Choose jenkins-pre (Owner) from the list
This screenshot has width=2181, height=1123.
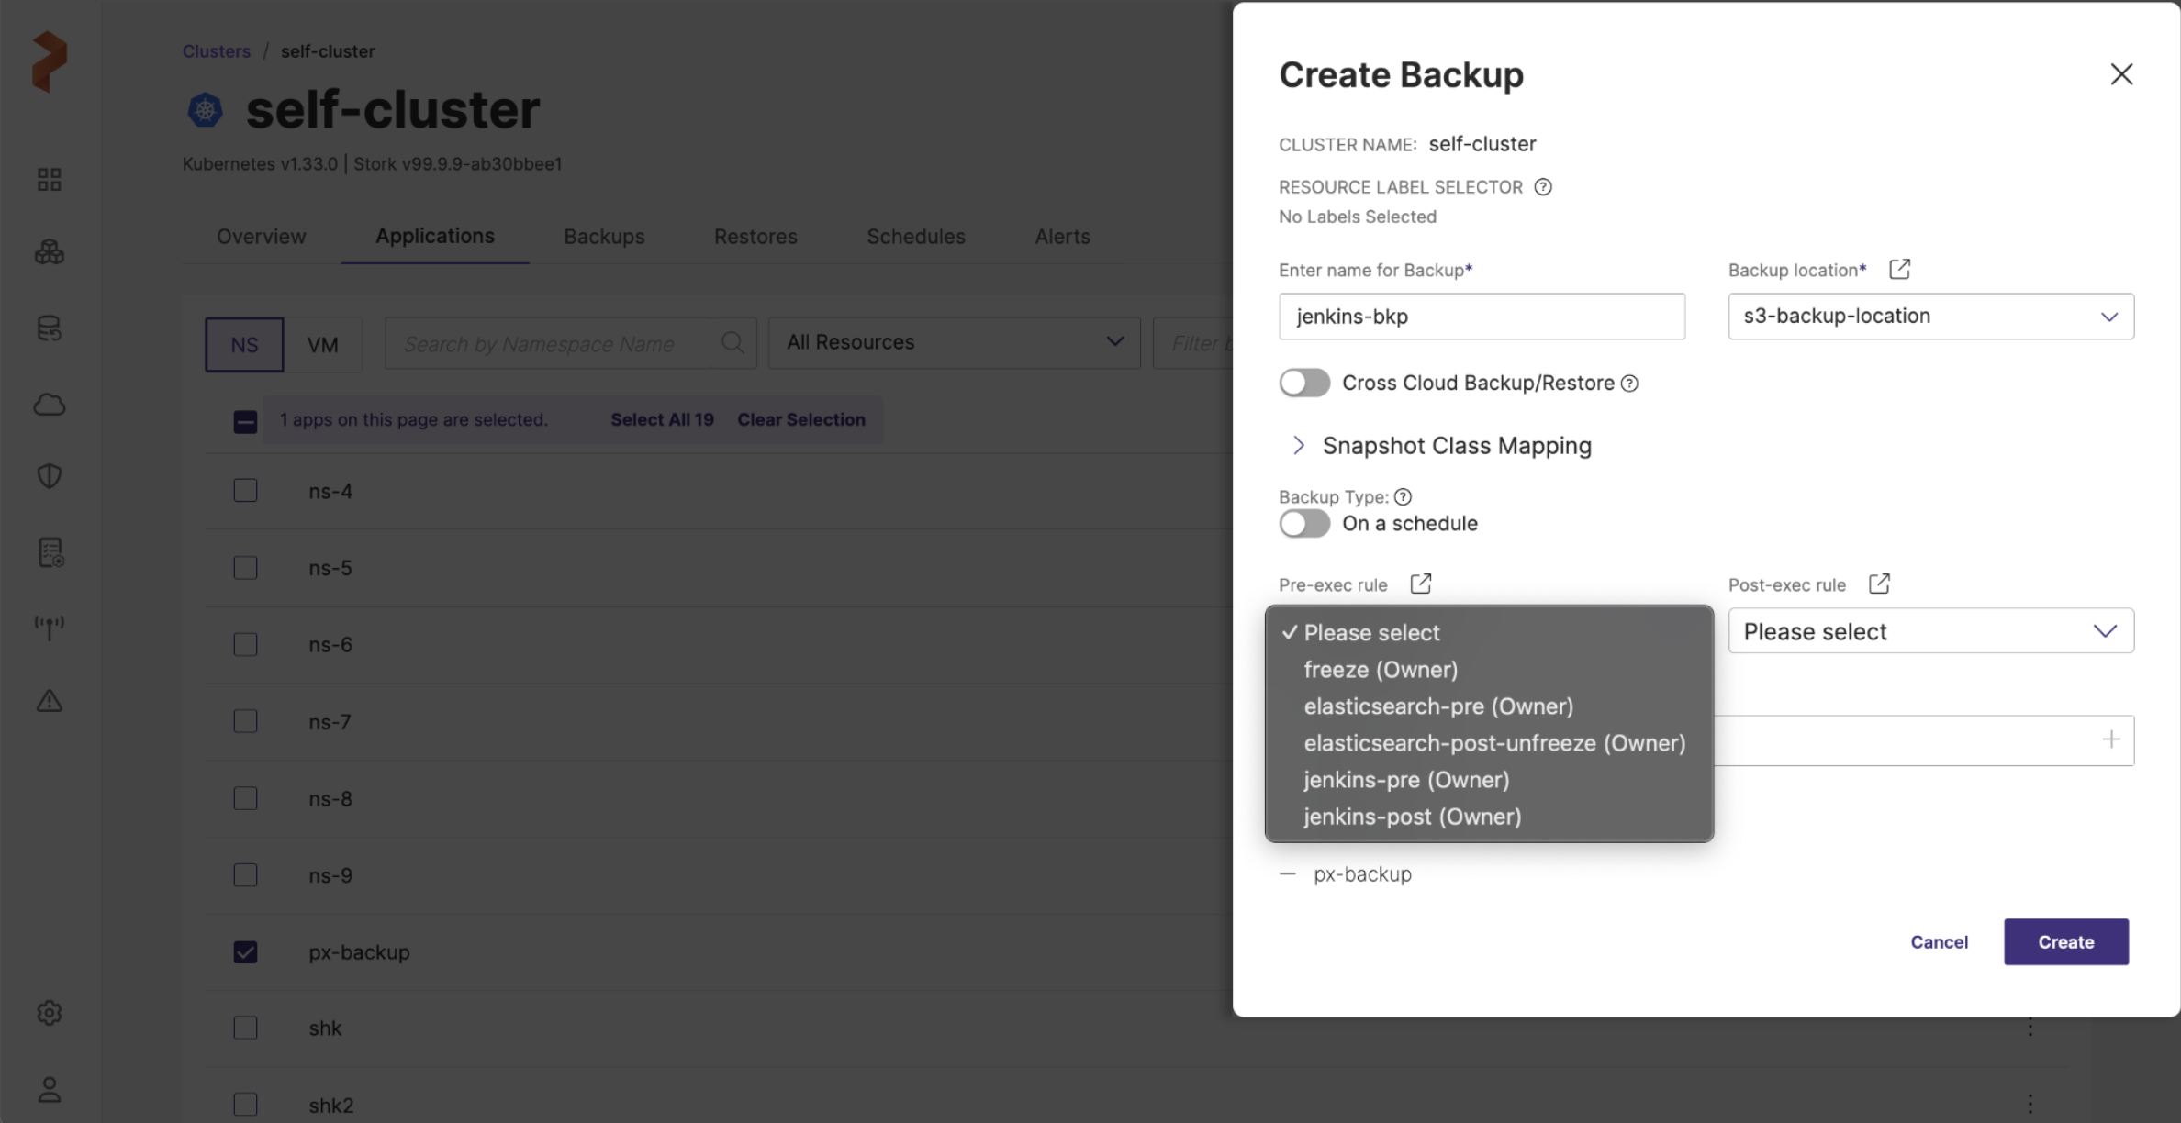(x=1406, y=780)
